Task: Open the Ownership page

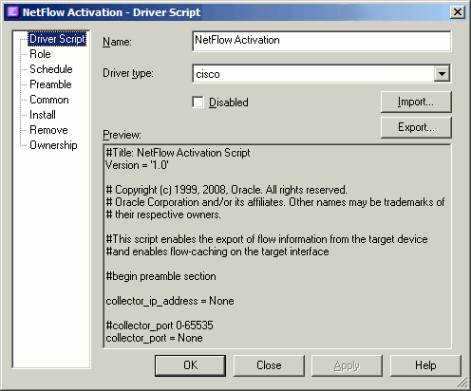Action: click(53, 145)
